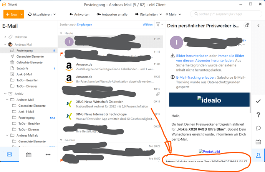
Task: Collapse Andreas Mail under Archiv
Action: 7,100
